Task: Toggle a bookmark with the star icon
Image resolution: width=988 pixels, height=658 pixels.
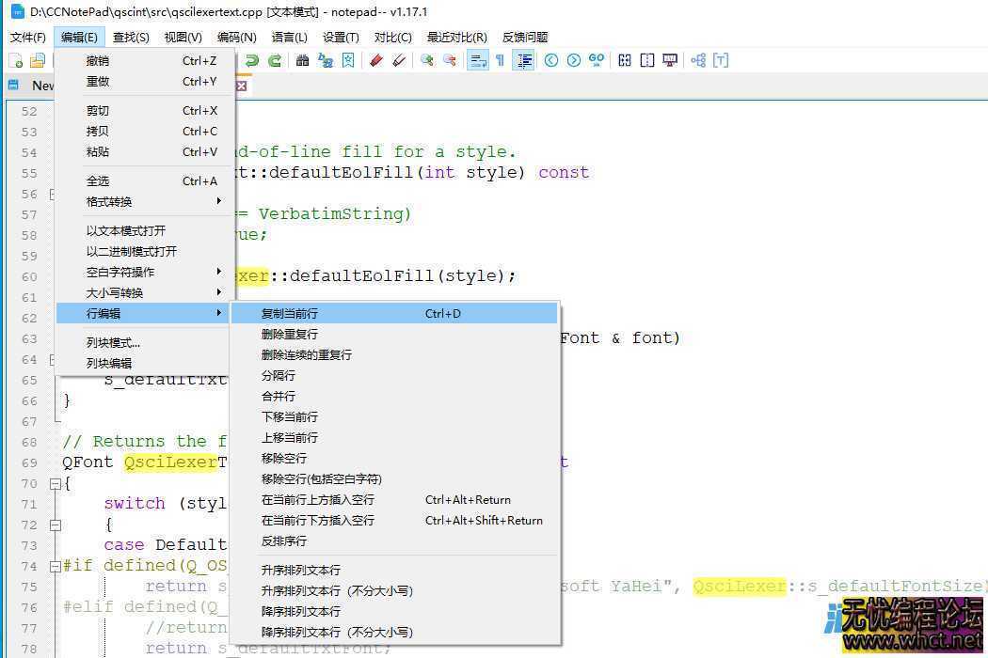Action: [349, 60]
